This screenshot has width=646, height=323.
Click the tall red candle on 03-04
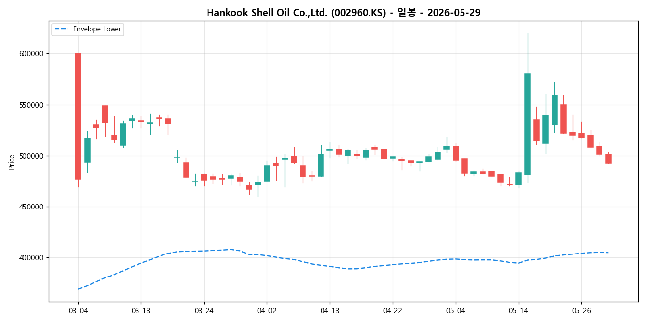(x=78, y=116)
